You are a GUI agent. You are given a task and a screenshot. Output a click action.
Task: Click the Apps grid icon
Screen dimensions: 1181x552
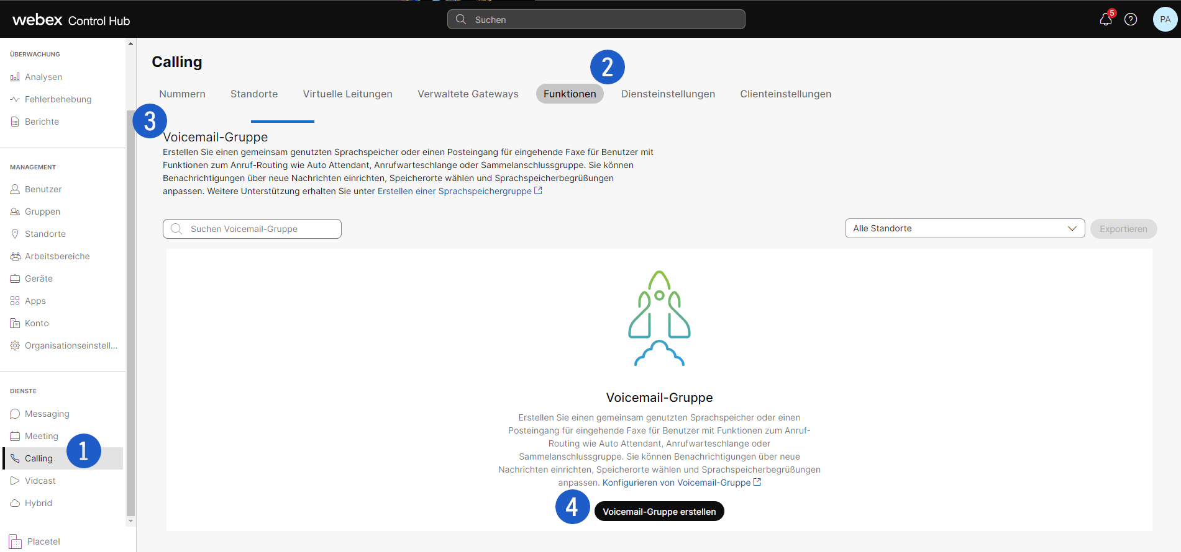click(15, 301)
